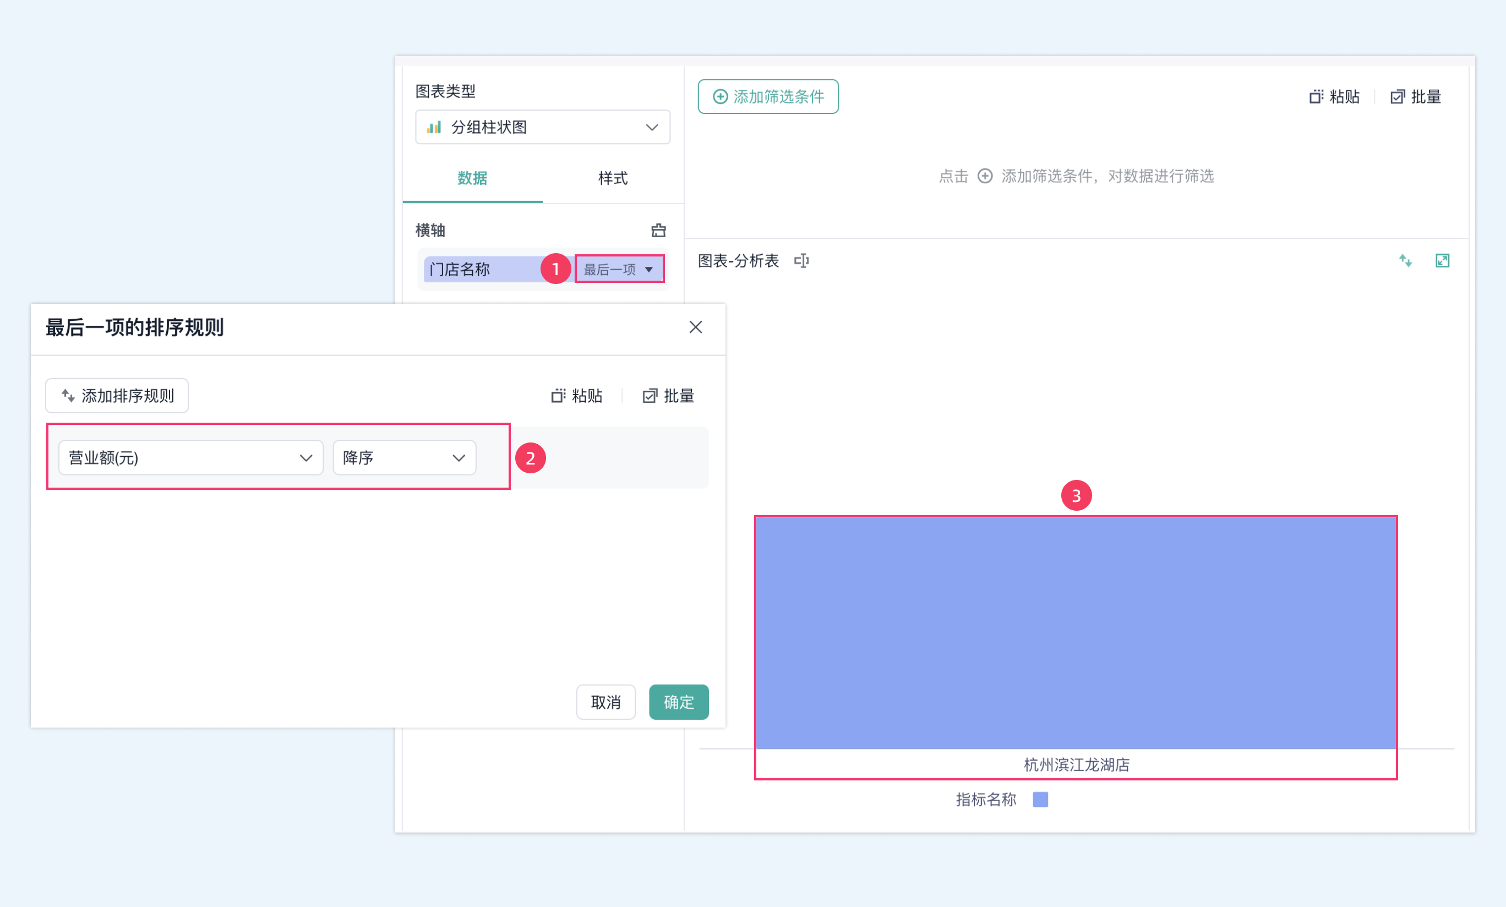Click the blue 杭州滨江龙湖店 bar
This screenshot has height=907, width=1506.
coord(1076,633)
